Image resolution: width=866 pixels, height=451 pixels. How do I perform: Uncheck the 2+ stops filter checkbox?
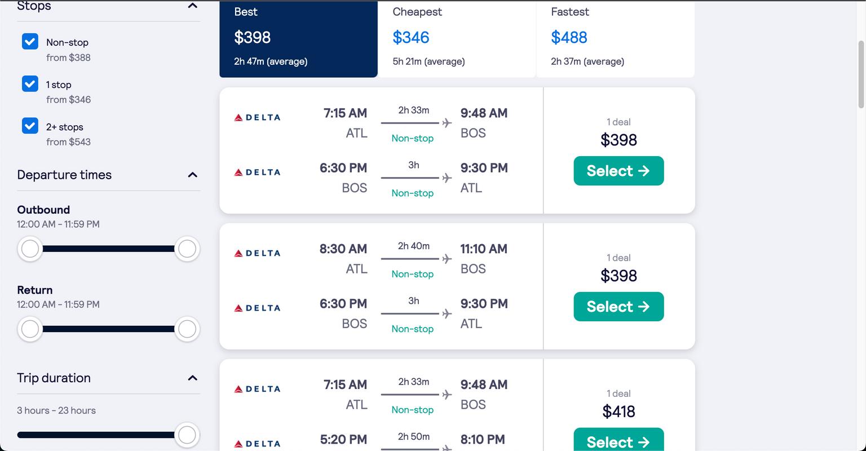(x=30, y=126)
